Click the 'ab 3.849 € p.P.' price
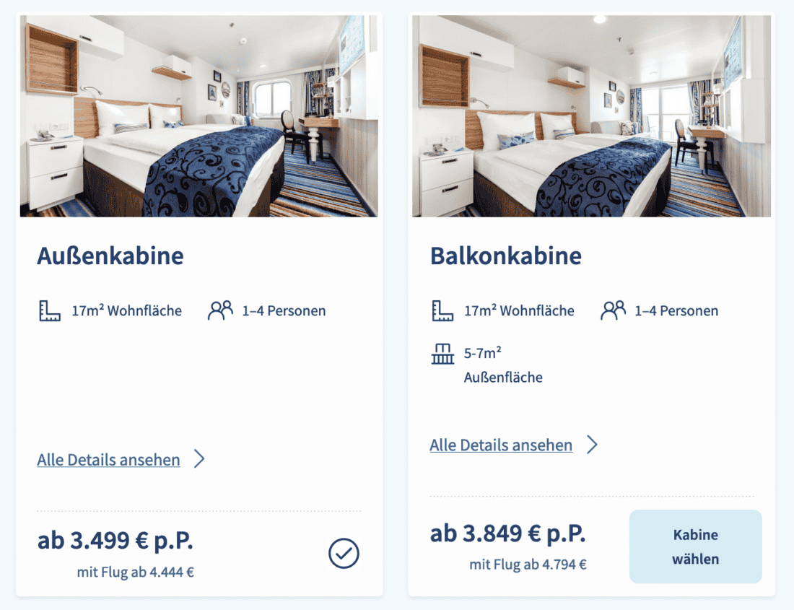The width and height of the screenshot is (794, 610). tap(507, 533)
